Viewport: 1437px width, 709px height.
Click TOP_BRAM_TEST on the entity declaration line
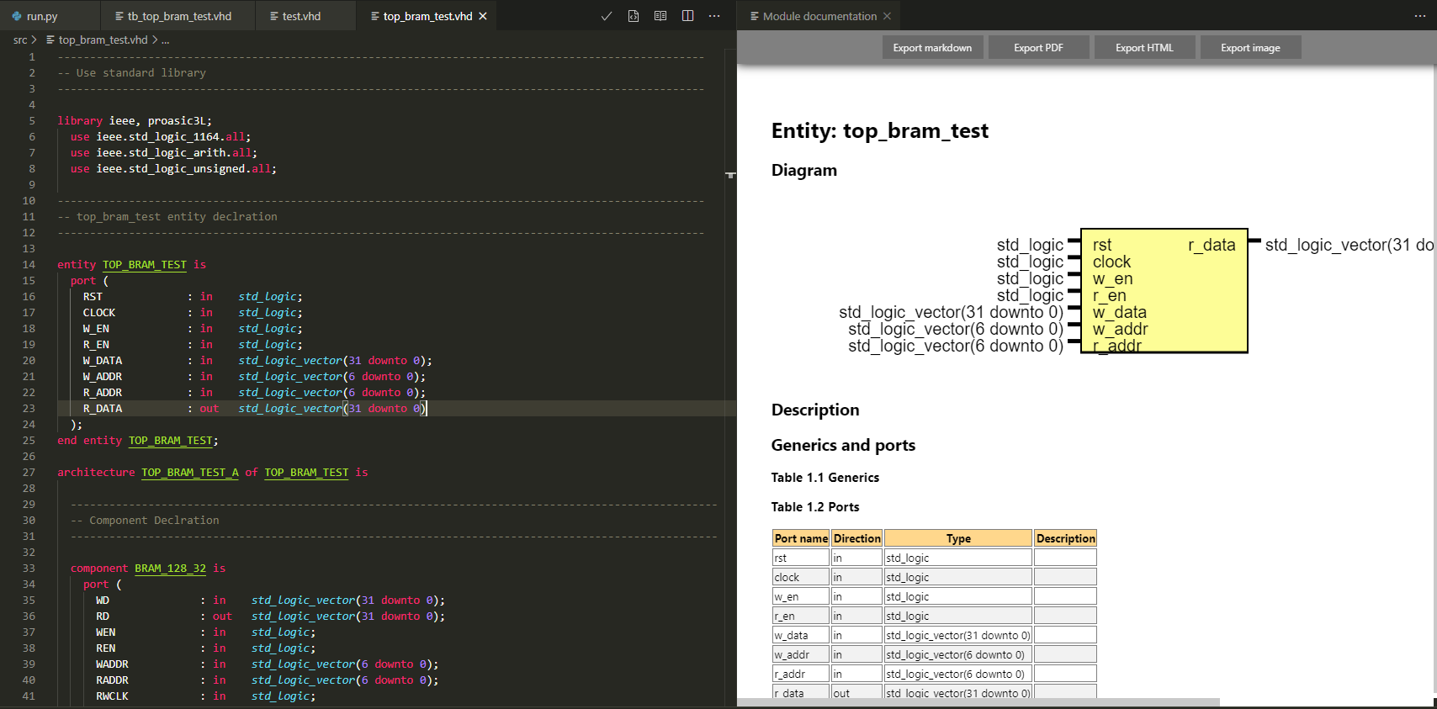tap(145, 265)
